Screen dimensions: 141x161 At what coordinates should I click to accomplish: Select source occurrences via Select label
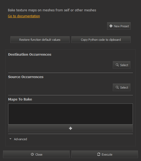click(124, 88)
